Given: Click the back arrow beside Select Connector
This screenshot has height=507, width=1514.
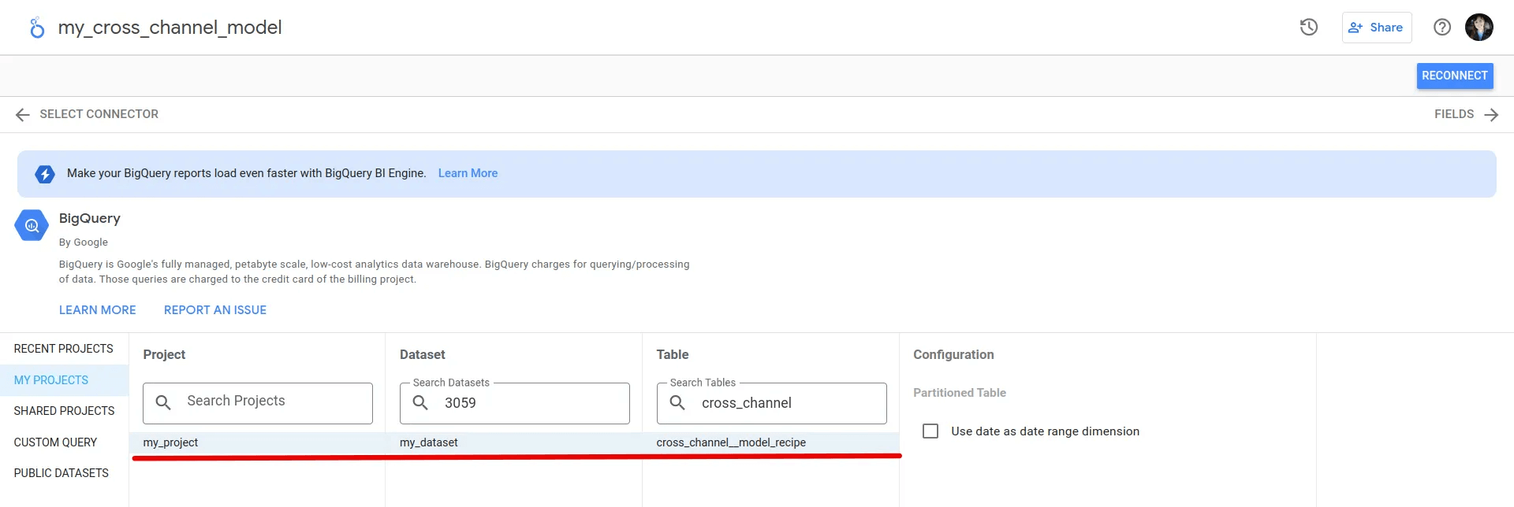Looking at the screenshot, I should pos(23,115).
